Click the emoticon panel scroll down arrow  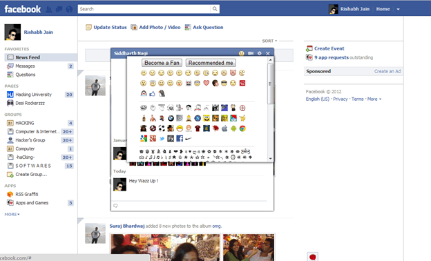[270, 158]
